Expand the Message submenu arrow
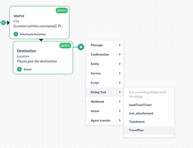Image resolution: width=193 pixels, height=148 pixels. pyautogui.click(x=120, y=45)
